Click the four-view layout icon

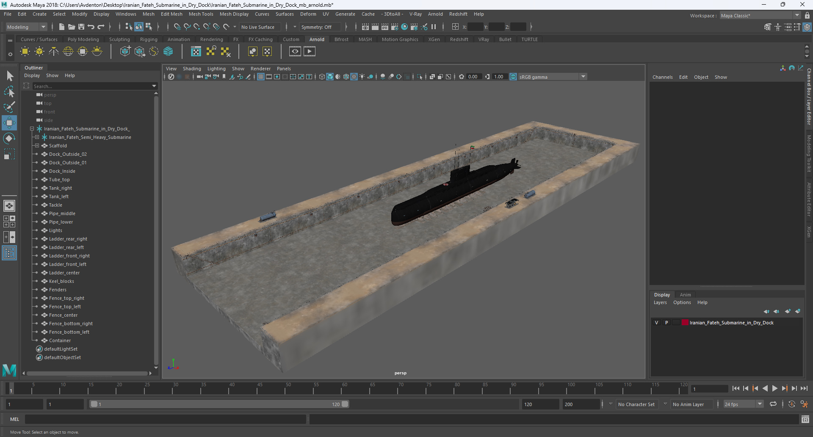coord(9,221)
